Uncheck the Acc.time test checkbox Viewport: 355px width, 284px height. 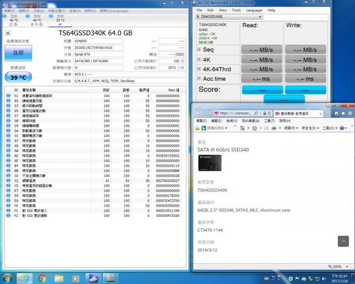(199, 78)
